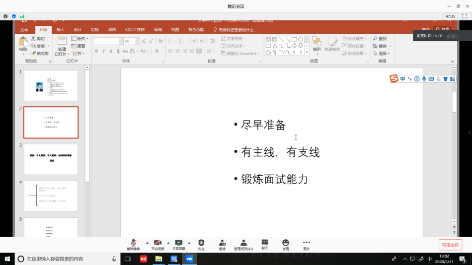Click the 共享屏幕 share screen icon
Viewport: 472px width, 265px height.
(178, 244)
